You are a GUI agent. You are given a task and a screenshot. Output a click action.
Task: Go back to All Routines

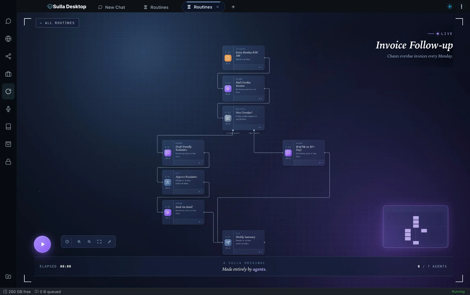(x=57, y=23)
